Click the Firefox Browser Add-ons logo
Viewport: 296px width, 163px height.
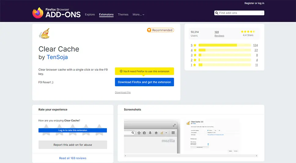(56, 13)
